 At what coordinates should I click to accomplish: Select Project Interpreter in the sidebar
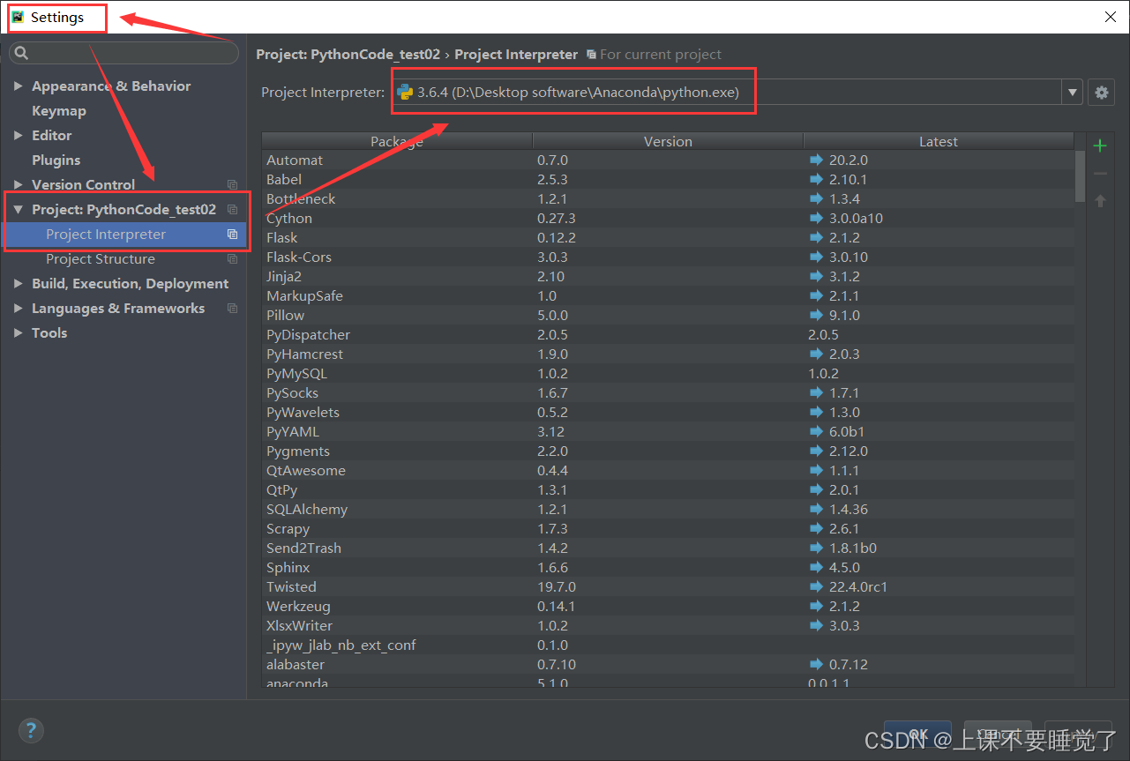click(x=123, y=235)
